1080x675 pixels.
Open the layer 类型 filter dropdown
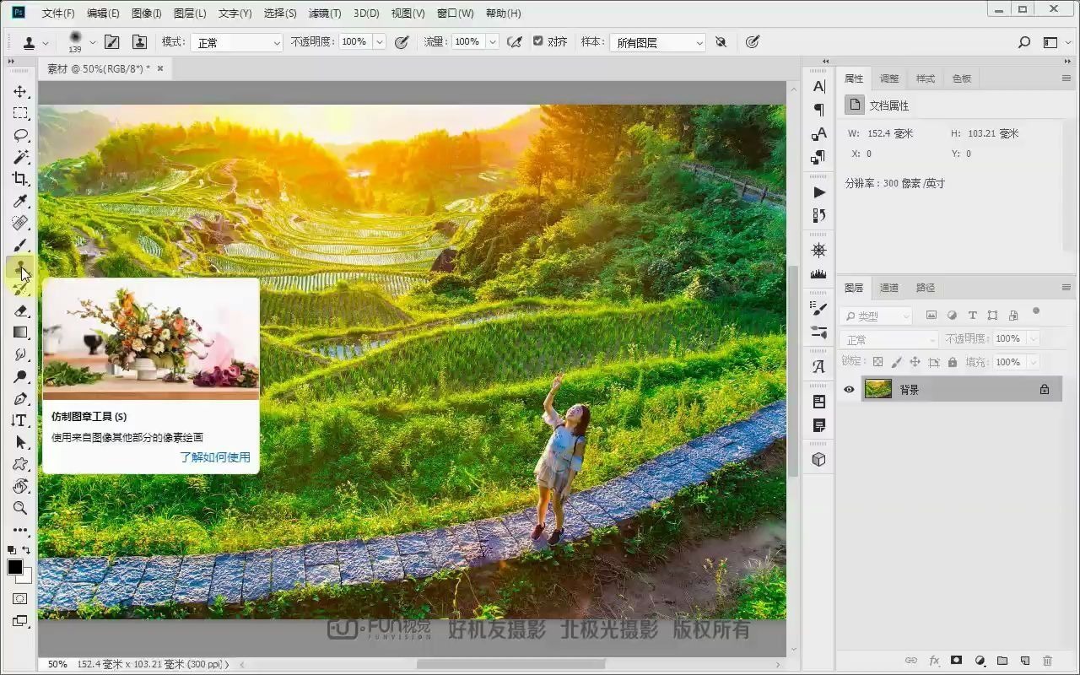pos(877,316)
